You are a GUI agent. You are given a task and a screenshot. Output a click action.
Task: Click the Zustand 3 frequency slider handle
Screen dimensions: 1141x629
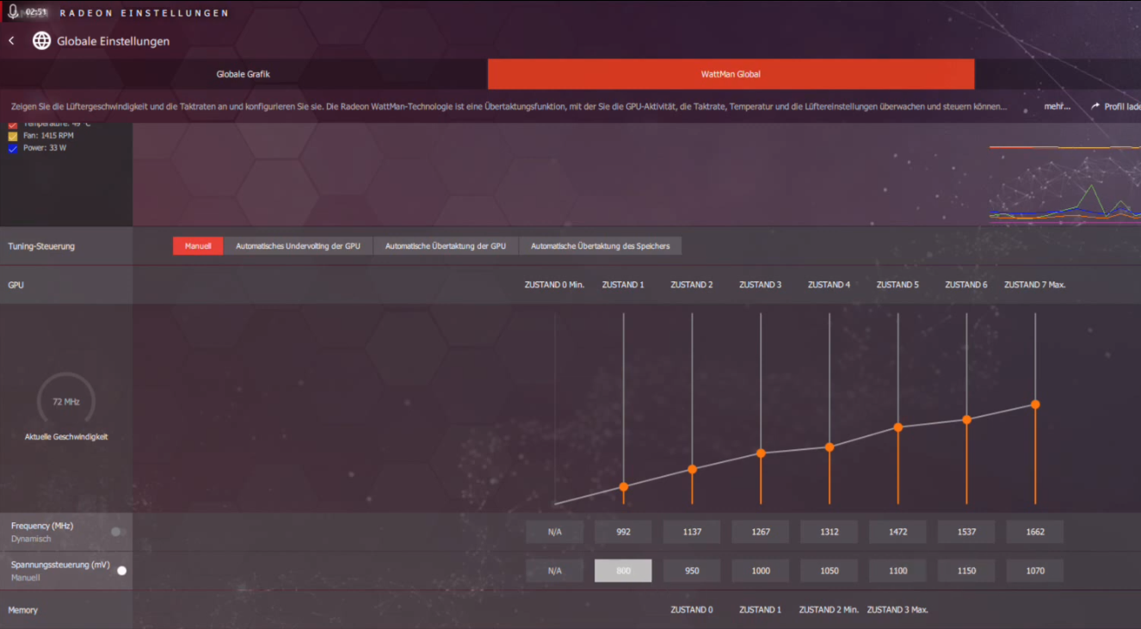[x=761, y=453]
